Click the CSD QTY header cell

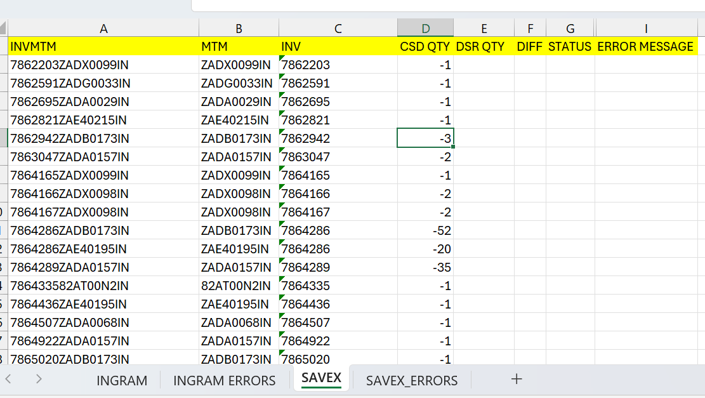(x=425, y=46)
